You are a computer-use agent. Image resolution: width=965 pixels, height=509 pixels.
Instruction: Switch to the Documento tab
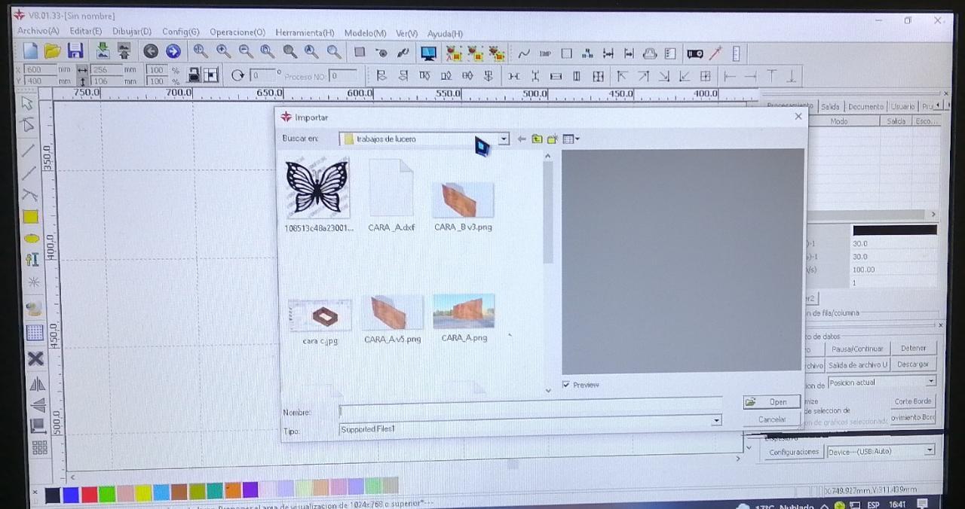click(x=865, y=107)
